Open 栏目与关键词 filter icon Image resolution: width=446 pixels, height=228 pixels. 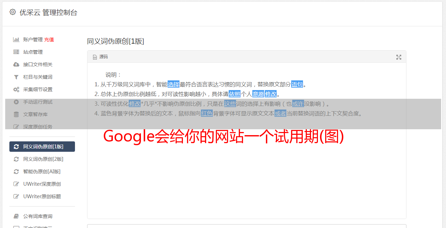pyautogui.click(x=16, y=77)
